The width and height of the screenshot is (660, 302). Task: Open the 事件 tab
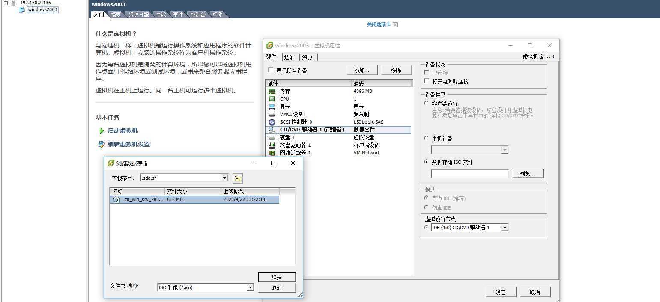(178, 15)
